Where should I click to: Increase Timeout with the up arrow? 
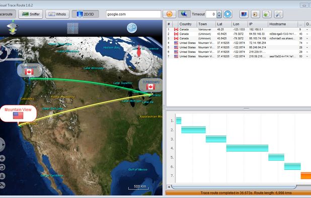coord(219,13)
